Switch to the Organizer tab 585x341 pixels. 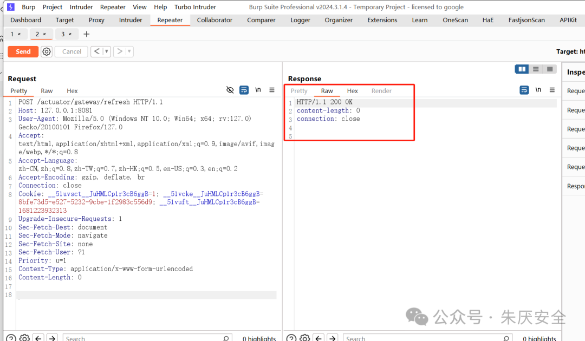[x=339, y=20]
